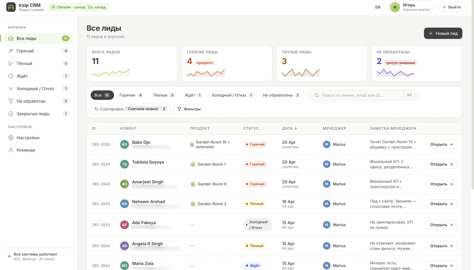Click the AF avatar for Ade Fakoya
The width and height of the screenshot is (474, 270).
coord(124,225)
